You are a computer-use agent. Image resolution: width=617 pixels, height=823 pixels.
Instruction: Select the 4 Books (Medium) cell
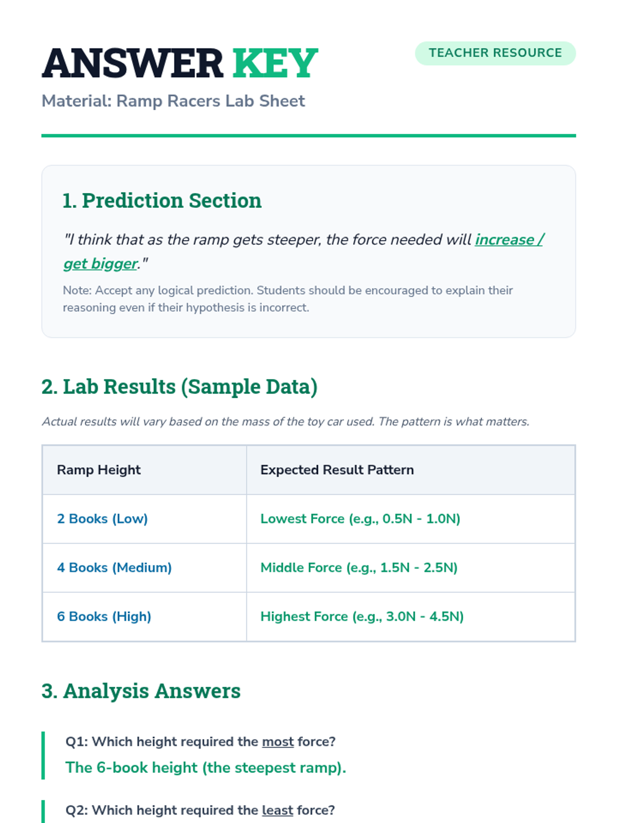[x=144, y=567]
